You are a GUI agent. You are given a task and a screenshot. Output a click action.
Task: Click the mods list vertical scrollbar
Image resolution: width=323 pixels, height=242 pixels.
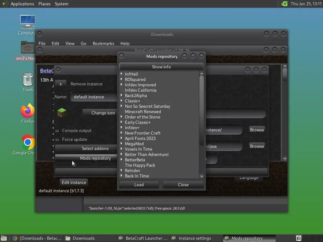coord(202,111)
